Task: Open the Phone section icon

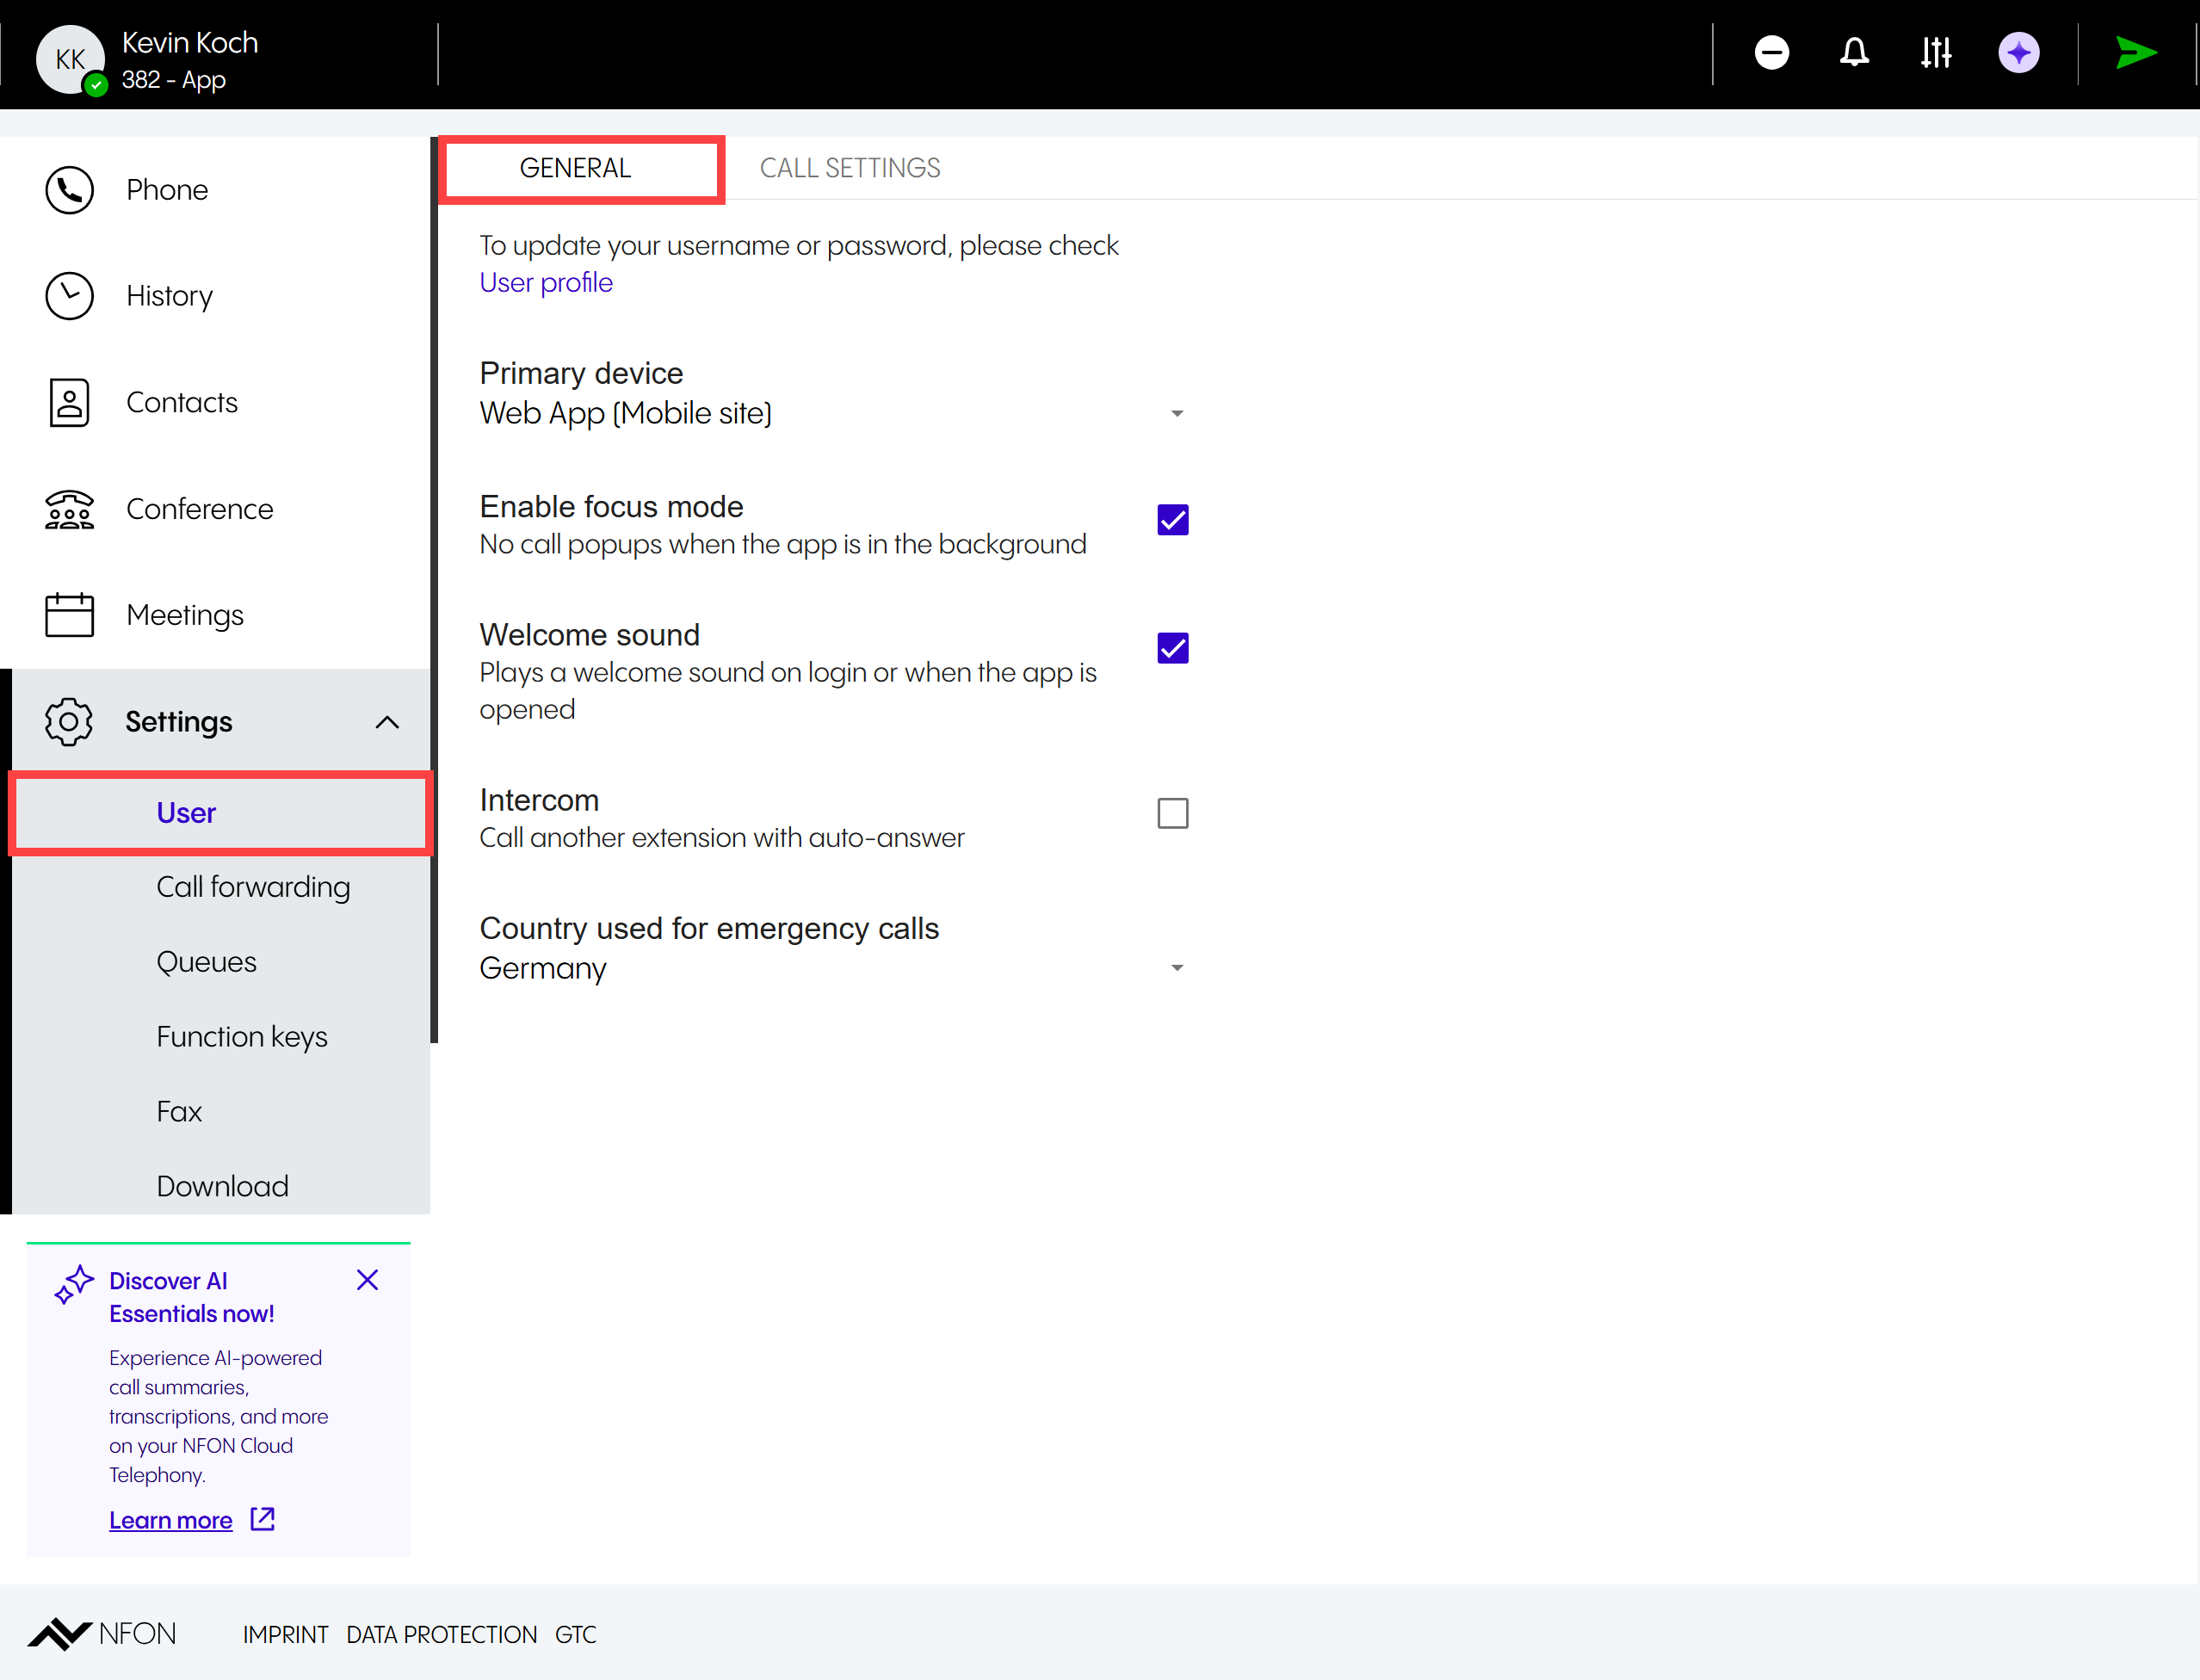Action: pos(69,190)
